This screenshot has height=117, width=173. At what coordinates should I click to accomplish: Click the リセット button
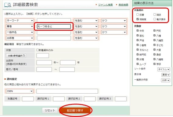click(50, 110)
